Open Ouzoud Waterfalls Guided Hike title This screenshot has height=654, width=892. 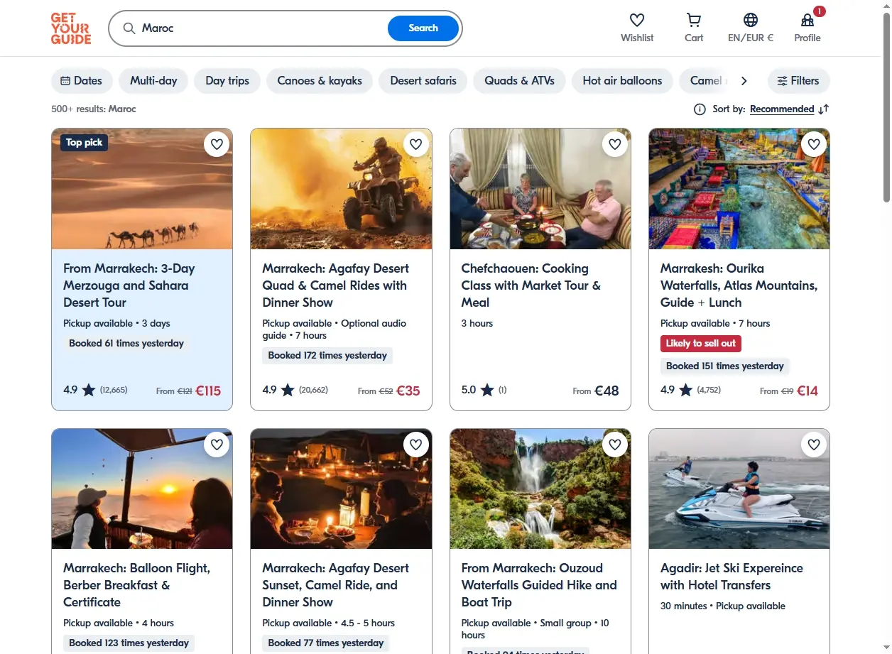coord(539,585)
